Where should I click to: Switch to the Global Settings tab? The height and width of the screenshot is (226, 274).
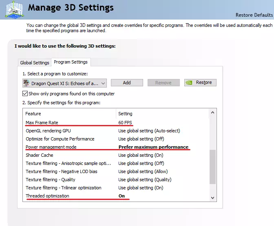pos(35,63)
